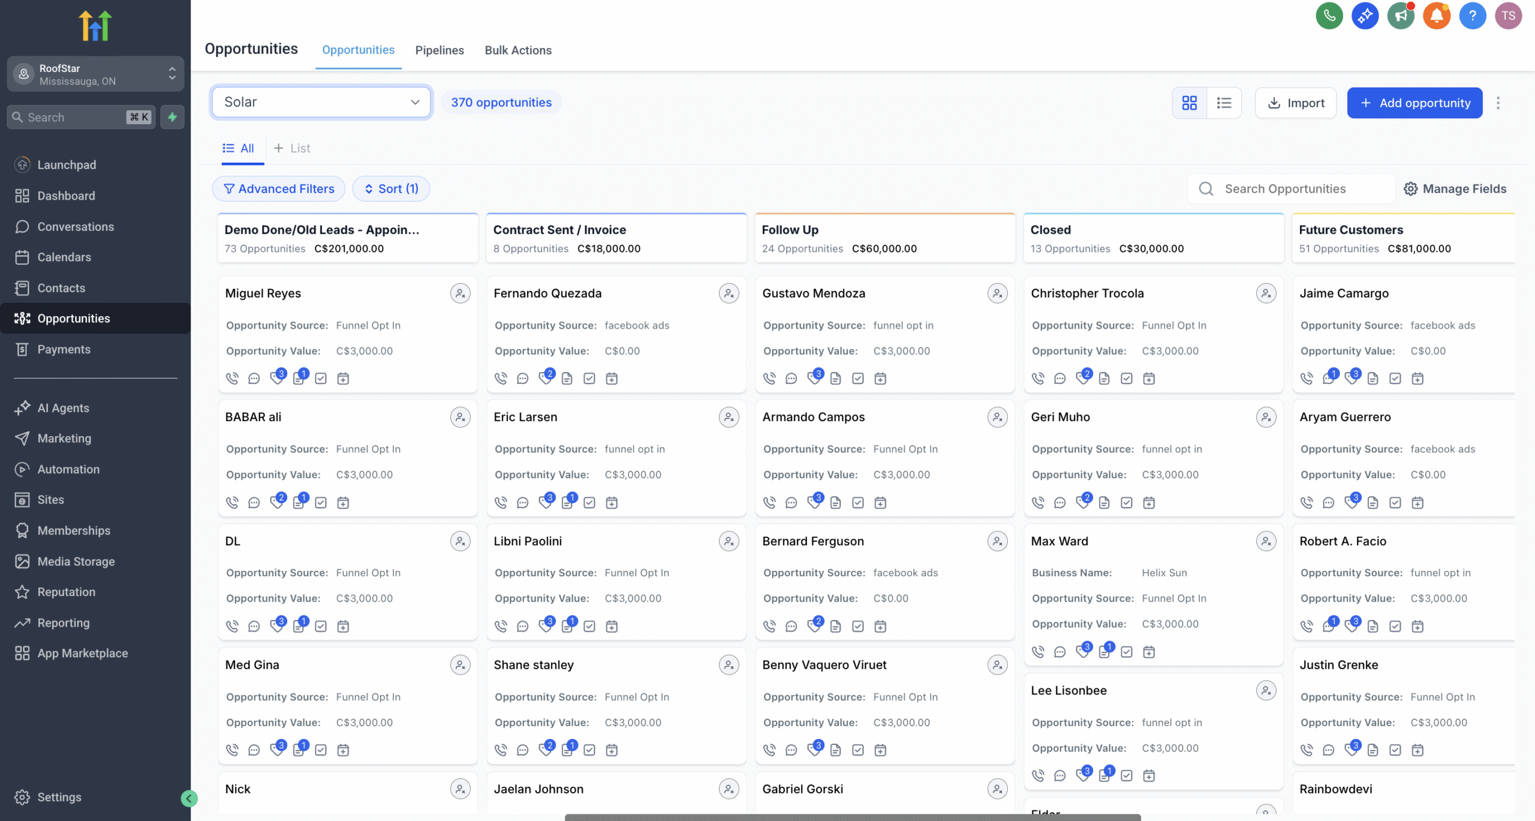Click the Add opportunity button
1535x821 pixels.
pos(1414,103)
